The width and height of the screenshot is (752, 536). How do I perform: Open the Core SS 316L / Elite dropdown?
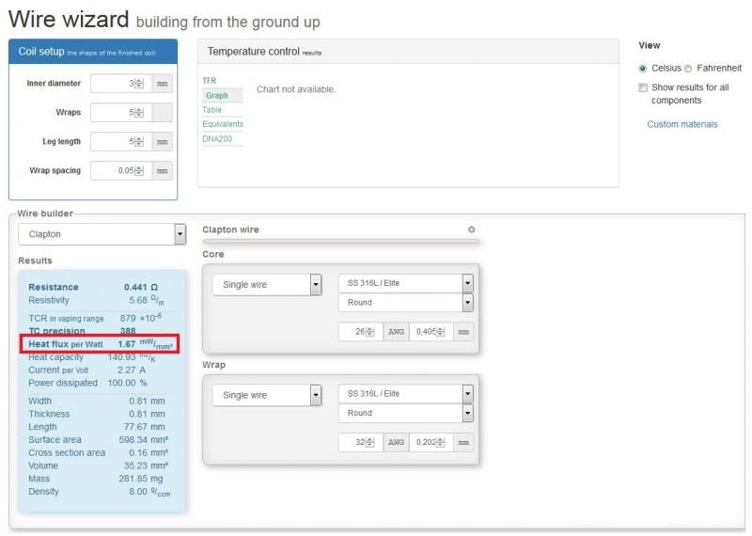(406, 283)
